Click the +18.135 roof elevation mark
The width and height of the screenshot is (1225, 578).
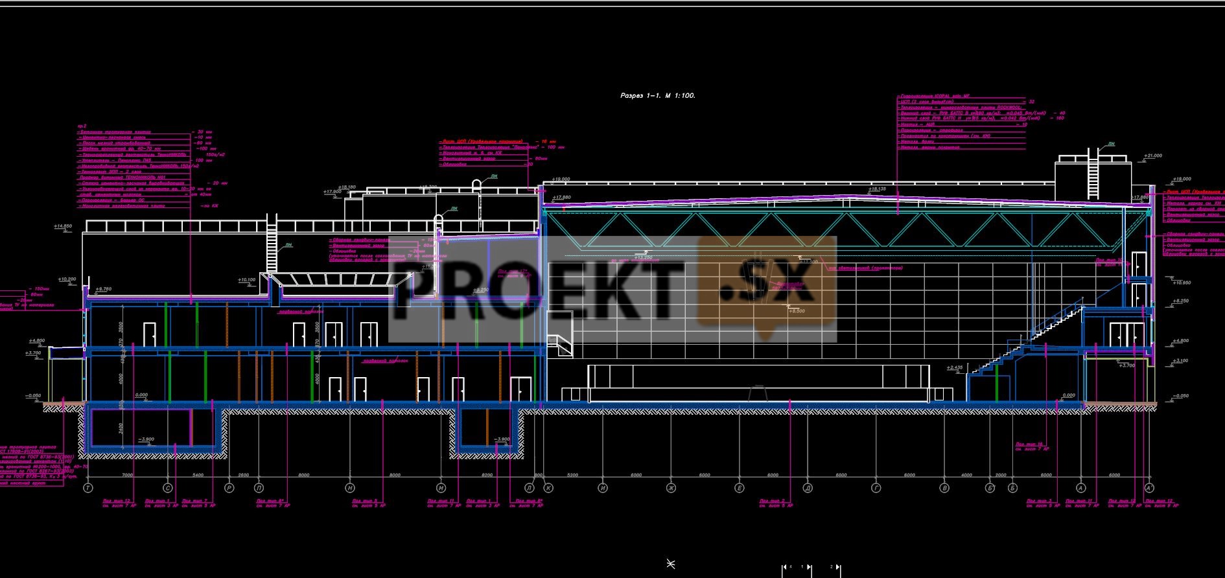click(877, 189)
